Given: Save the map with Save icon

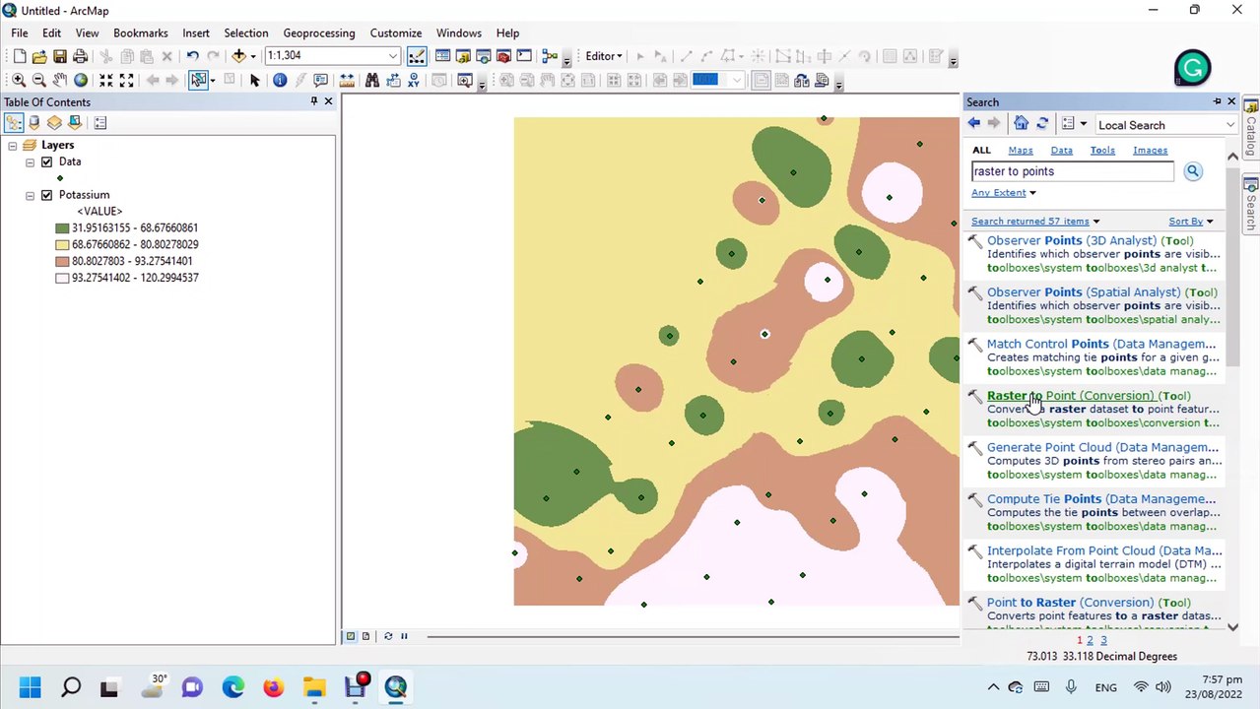Looking at the screenshot, I should (x=60, y=56).
